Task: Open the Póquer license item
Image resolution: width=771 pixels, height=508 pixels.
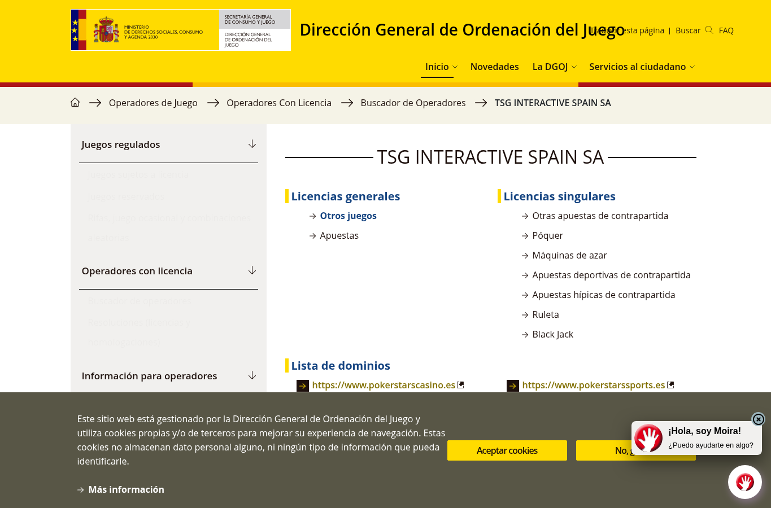Action: click(x=547, y=235)
